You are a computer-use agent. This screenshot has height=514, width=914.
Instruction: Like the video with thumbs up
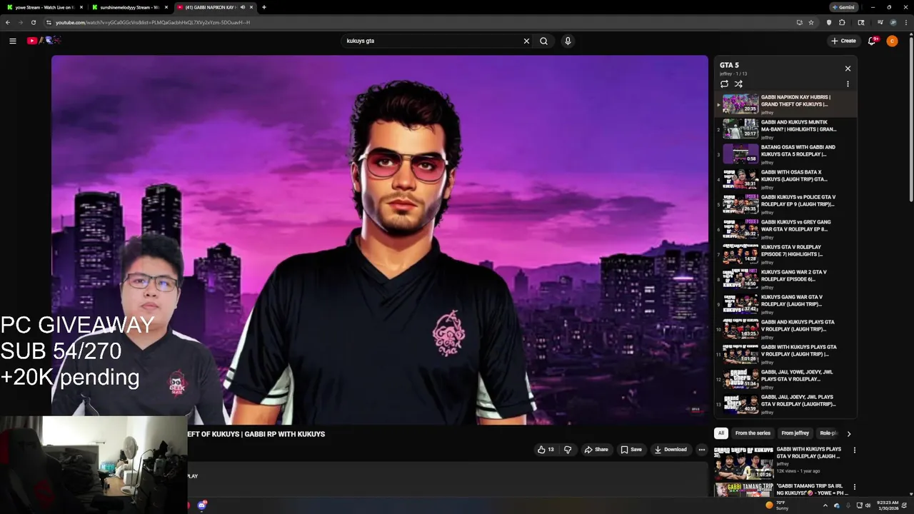click(546, 450)
